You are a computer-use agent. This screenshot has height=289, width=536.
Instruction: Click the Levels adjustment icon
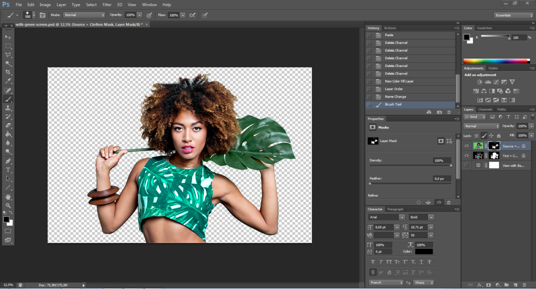click(488, 82)
